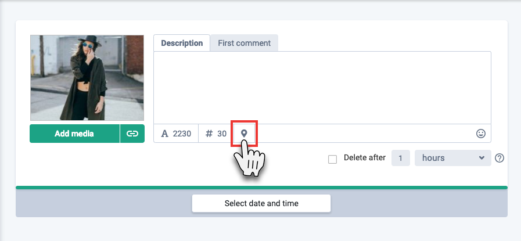The image size is (521, 241).
Task: Click the Add media button
Action: pyautogui.click(x=74, y=134)
